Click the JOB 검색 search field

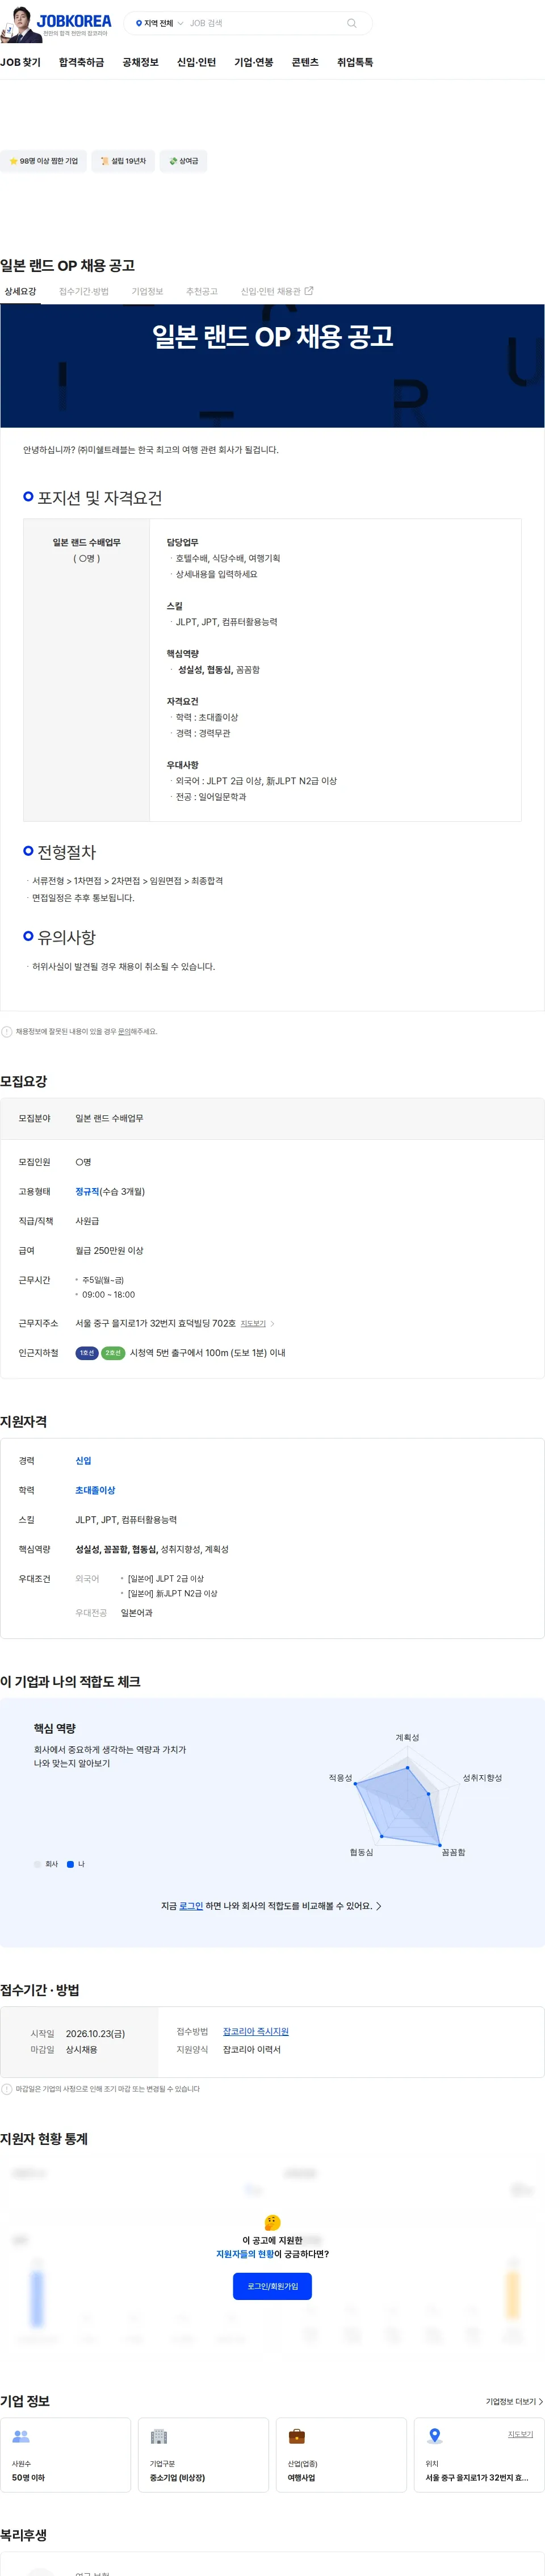coord(263,23)
